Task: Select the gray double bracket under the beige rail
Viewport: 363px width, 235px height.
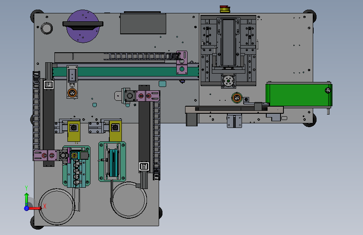Action: point(234,121)
